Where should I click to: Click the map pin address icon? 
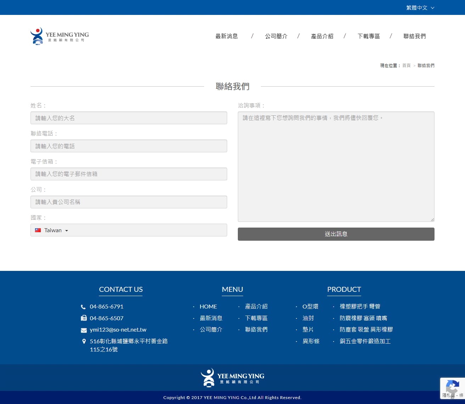coord(84,342)
